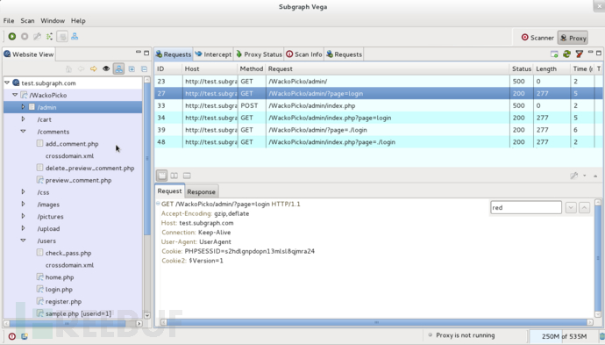Toggle the first request viewer layout button
Image resolution: width=605 pixels, height=345 pixels.
[161, 176]
